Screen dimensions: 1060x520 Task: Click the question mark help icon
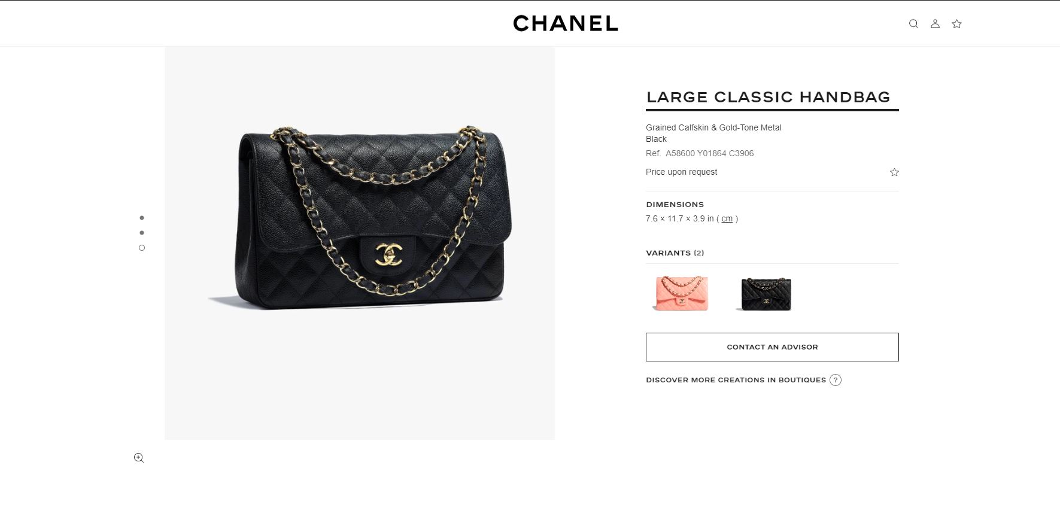click(x=836, y=380)
